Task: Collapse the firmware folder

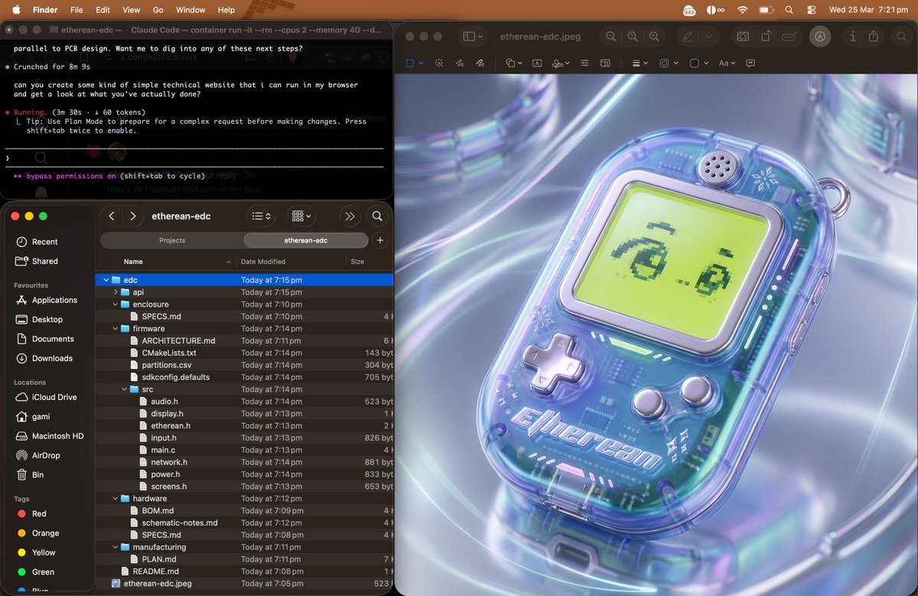Action: (x=116, y=329)
